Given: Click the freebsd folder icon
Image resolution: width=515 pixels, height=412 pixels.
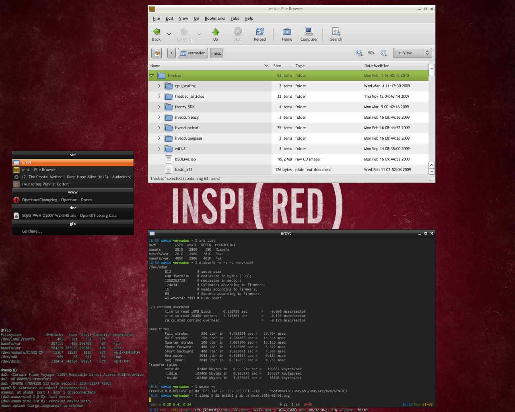Looking at the screenshot, I should pyautogui.click(x=161, y=76).
